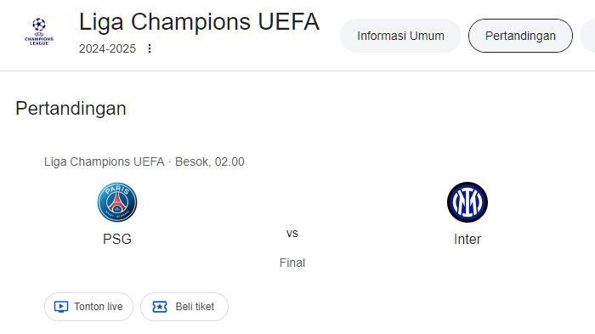
Task: Click the Tonton live button
Action: (x=88, y=307)
